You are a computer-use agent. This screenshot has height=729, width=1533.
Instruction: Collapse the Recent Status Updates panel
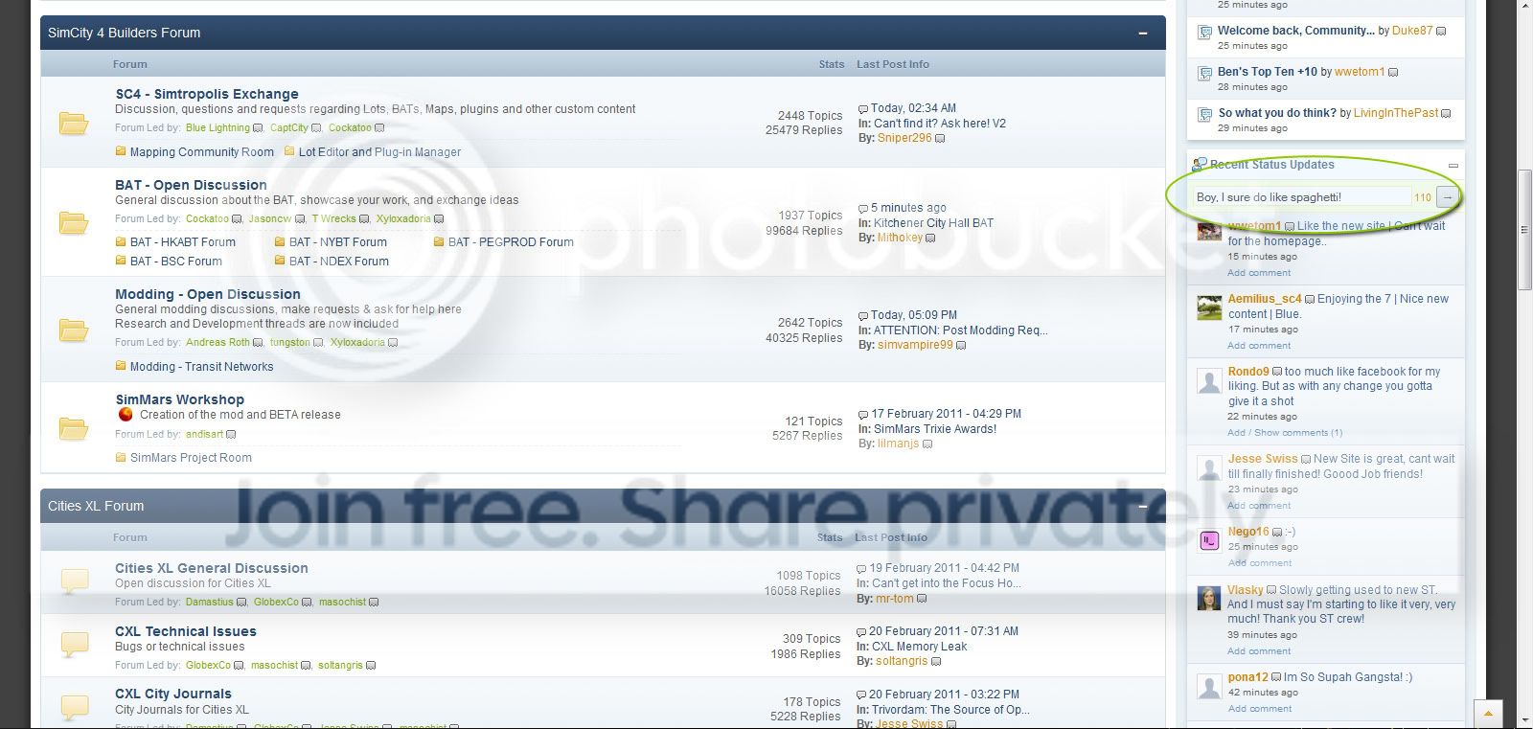pyautogui.click(x=1453, y=166)
